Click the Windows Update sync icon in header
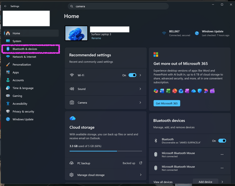The image size is (235, 186). click(x=197, y=33)
